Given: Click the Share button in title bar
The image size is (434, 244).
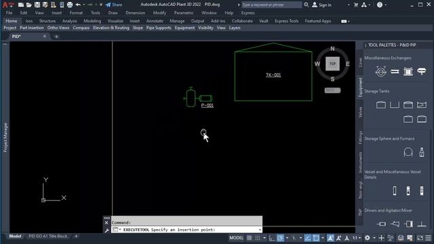Looking at the screenshot, I should (x=114, y=5).
